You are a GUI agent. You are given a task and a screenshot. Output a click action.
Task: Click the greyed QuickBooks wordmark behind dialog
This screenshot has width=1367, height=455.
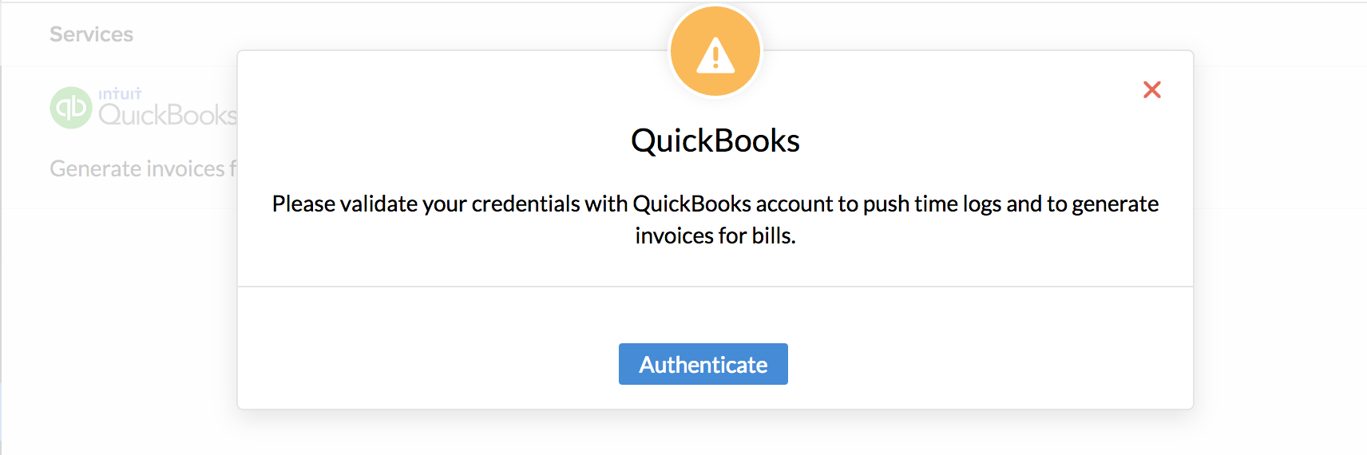coord(168,116)
